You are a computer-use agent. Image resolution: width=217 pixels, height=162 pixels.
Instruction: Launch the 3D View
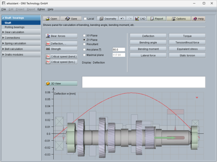coord(61,84)
